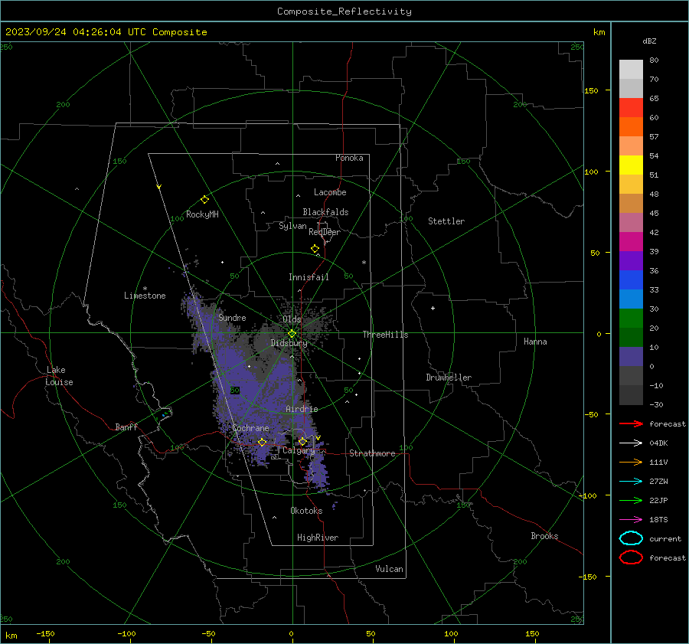Select the orange 111V arrow icon
689x644 pixels.
(631, 462)
